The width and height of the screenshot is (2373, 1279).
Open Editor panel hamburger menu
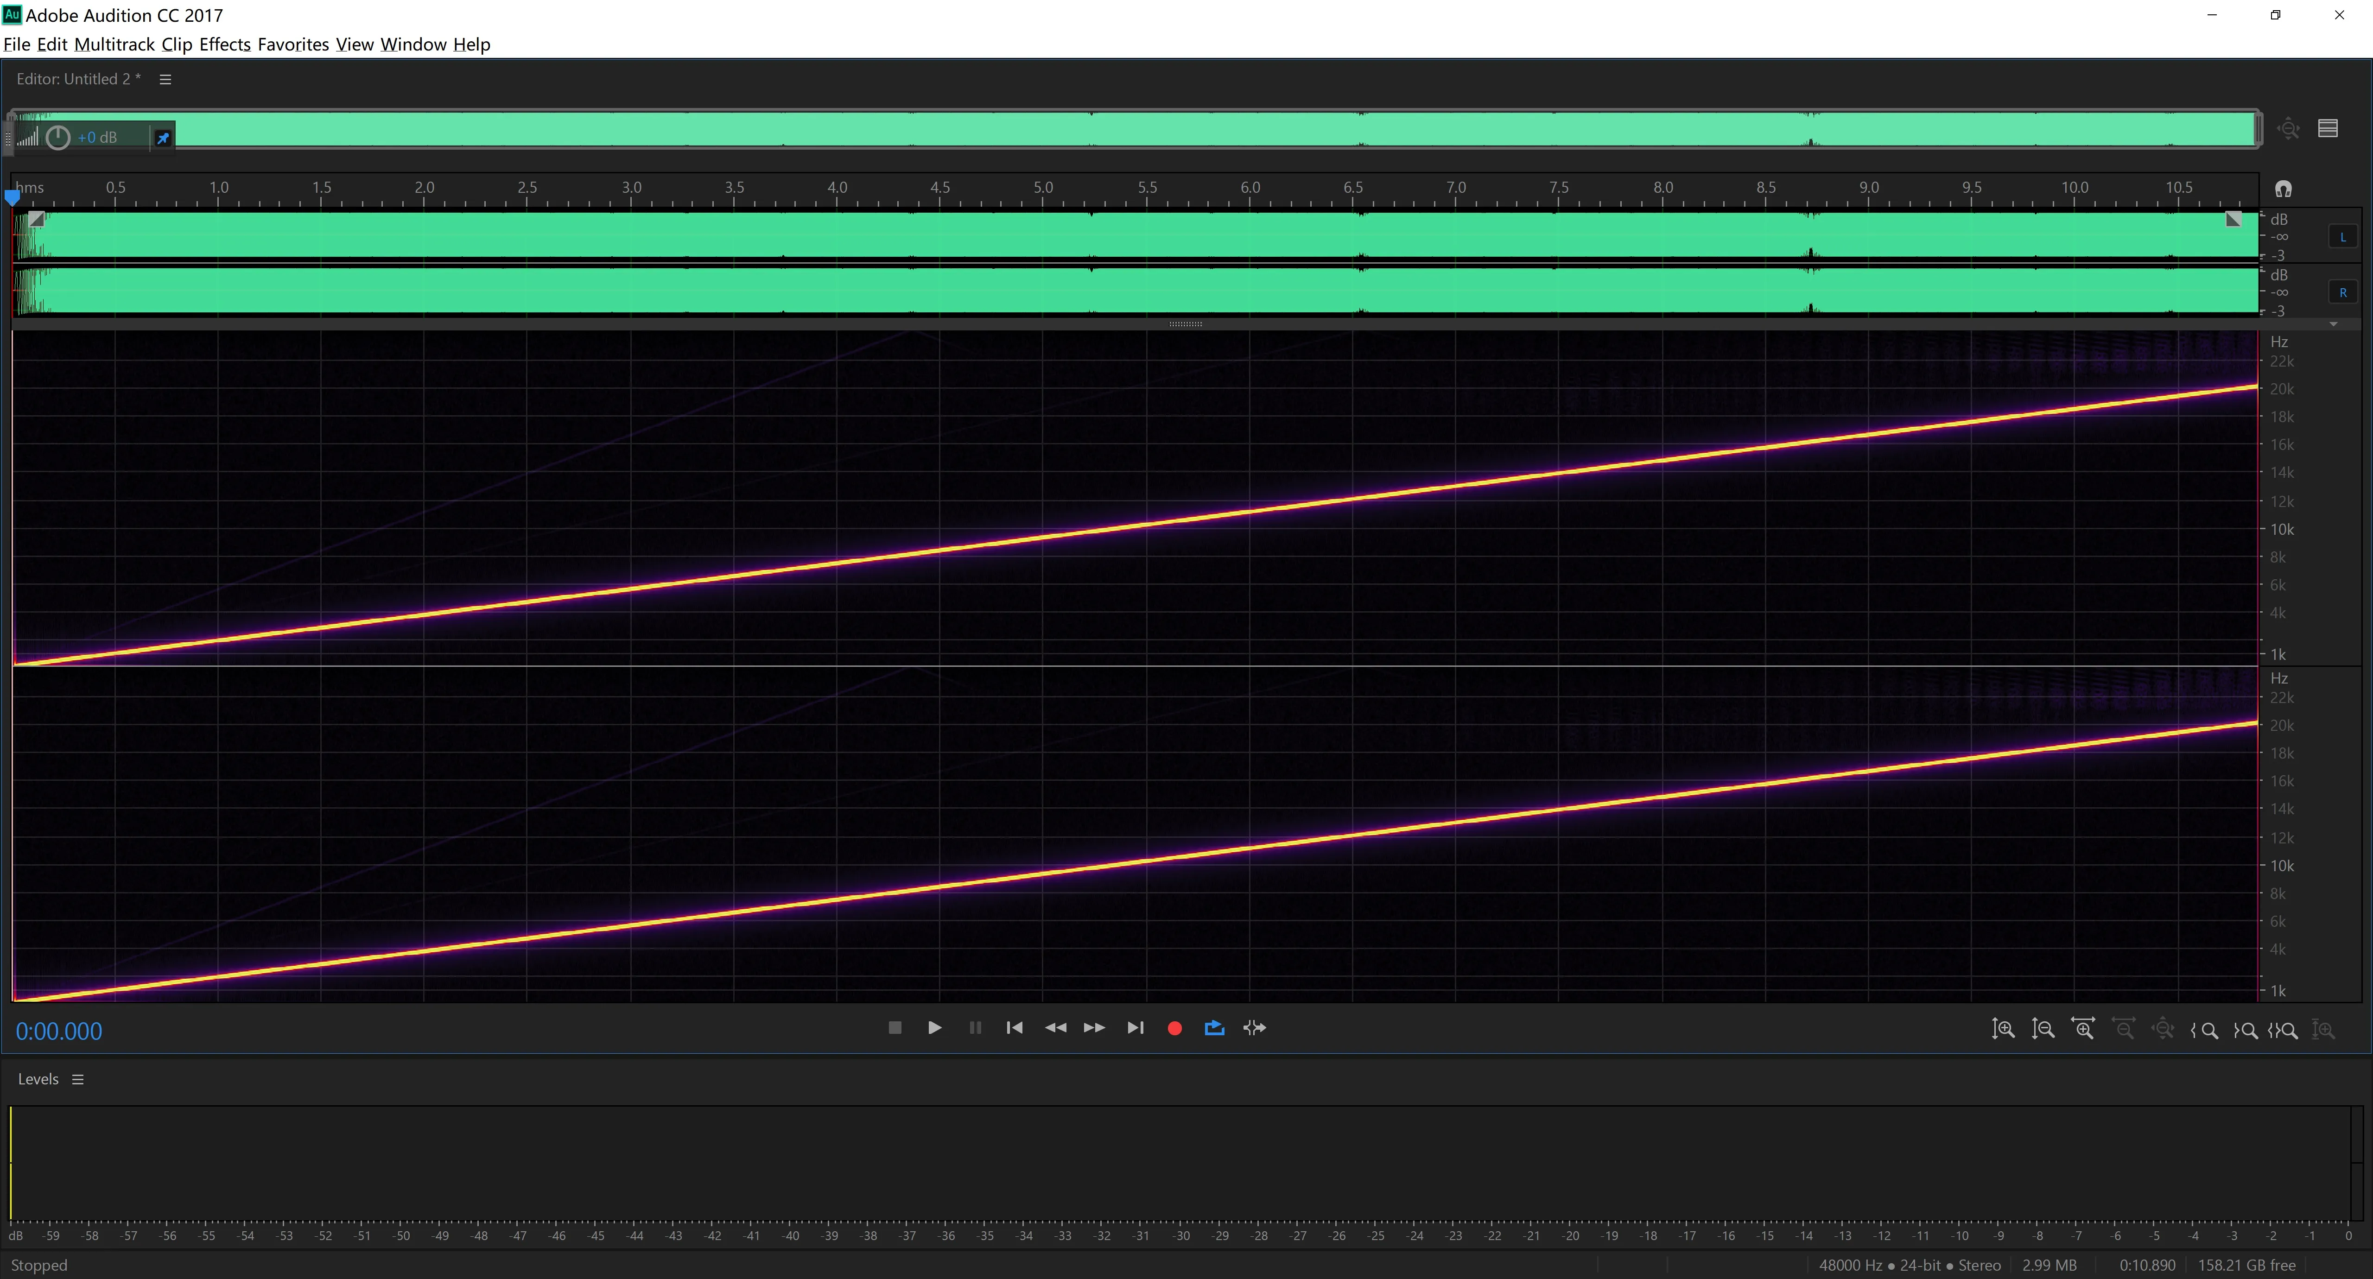pyautogui.click(x=166, y=79)
